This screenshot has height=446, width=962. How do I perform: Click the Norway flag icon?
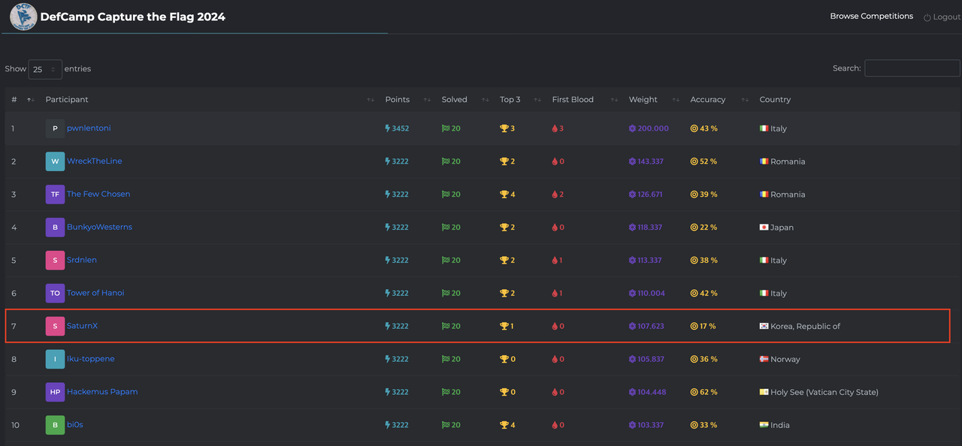764,359
